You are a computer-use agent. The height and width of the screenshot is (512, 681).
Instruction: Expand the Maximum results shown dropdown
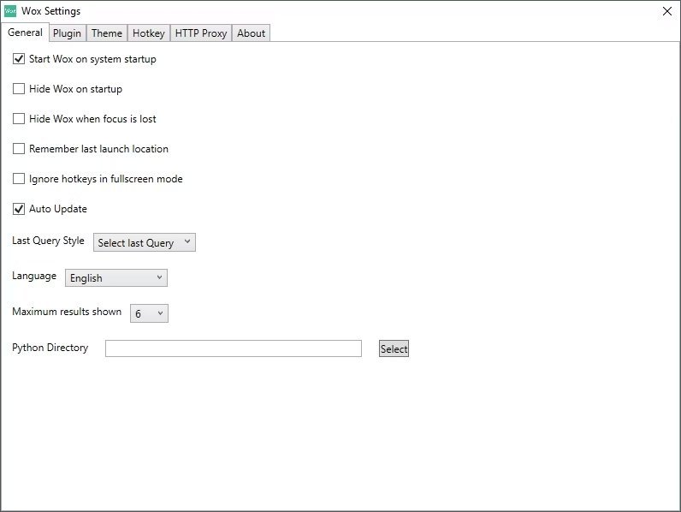pos(149,313)
